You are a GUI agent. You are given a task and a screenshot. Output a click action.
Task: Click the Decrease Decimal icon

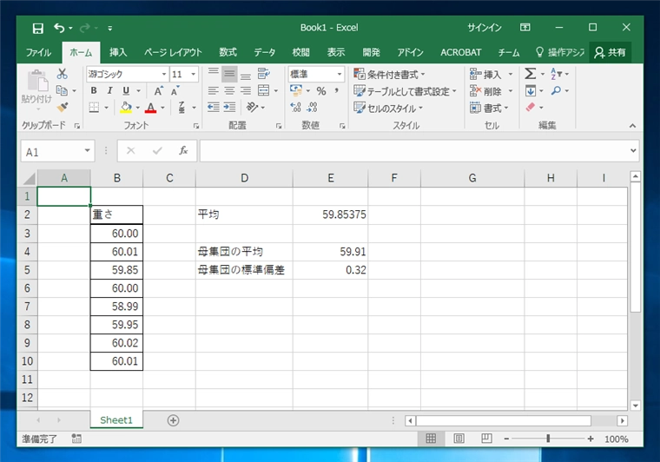point(312,108)
